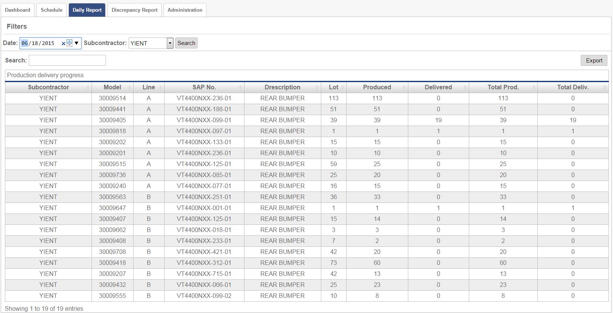Sort by Line column sort icon
This screenshot has width=613, height=313.
[x=160, y=87]
